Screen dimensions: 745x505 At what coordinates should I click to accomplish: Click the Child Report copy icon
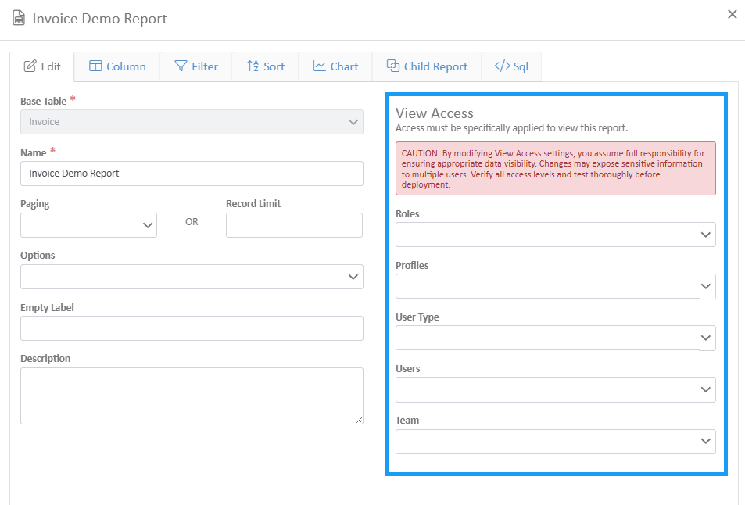392,66
